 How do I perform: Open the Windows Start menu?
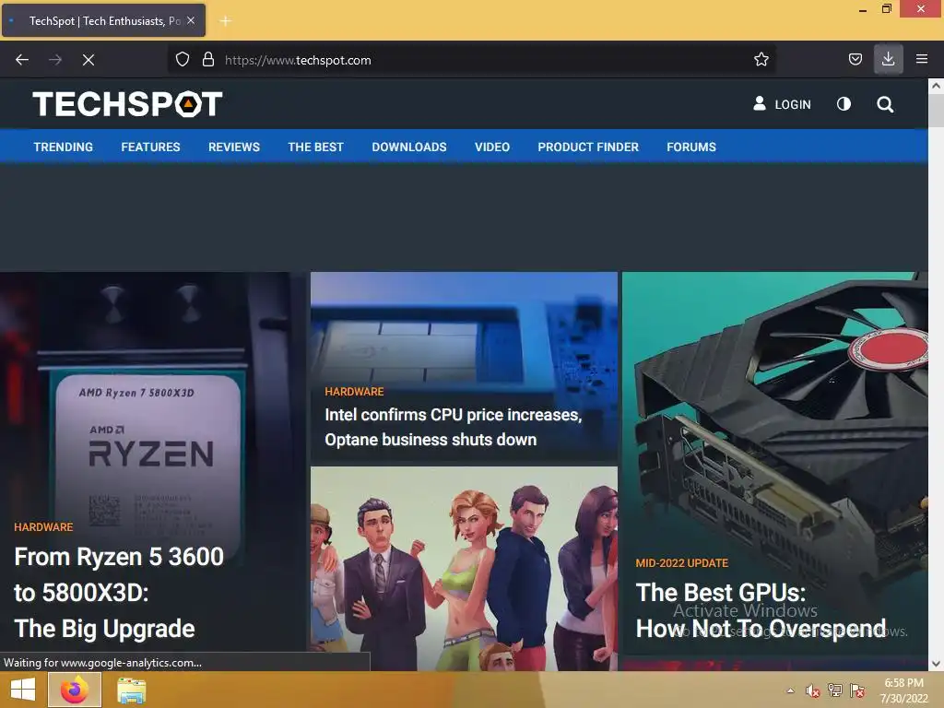(23, 690)
